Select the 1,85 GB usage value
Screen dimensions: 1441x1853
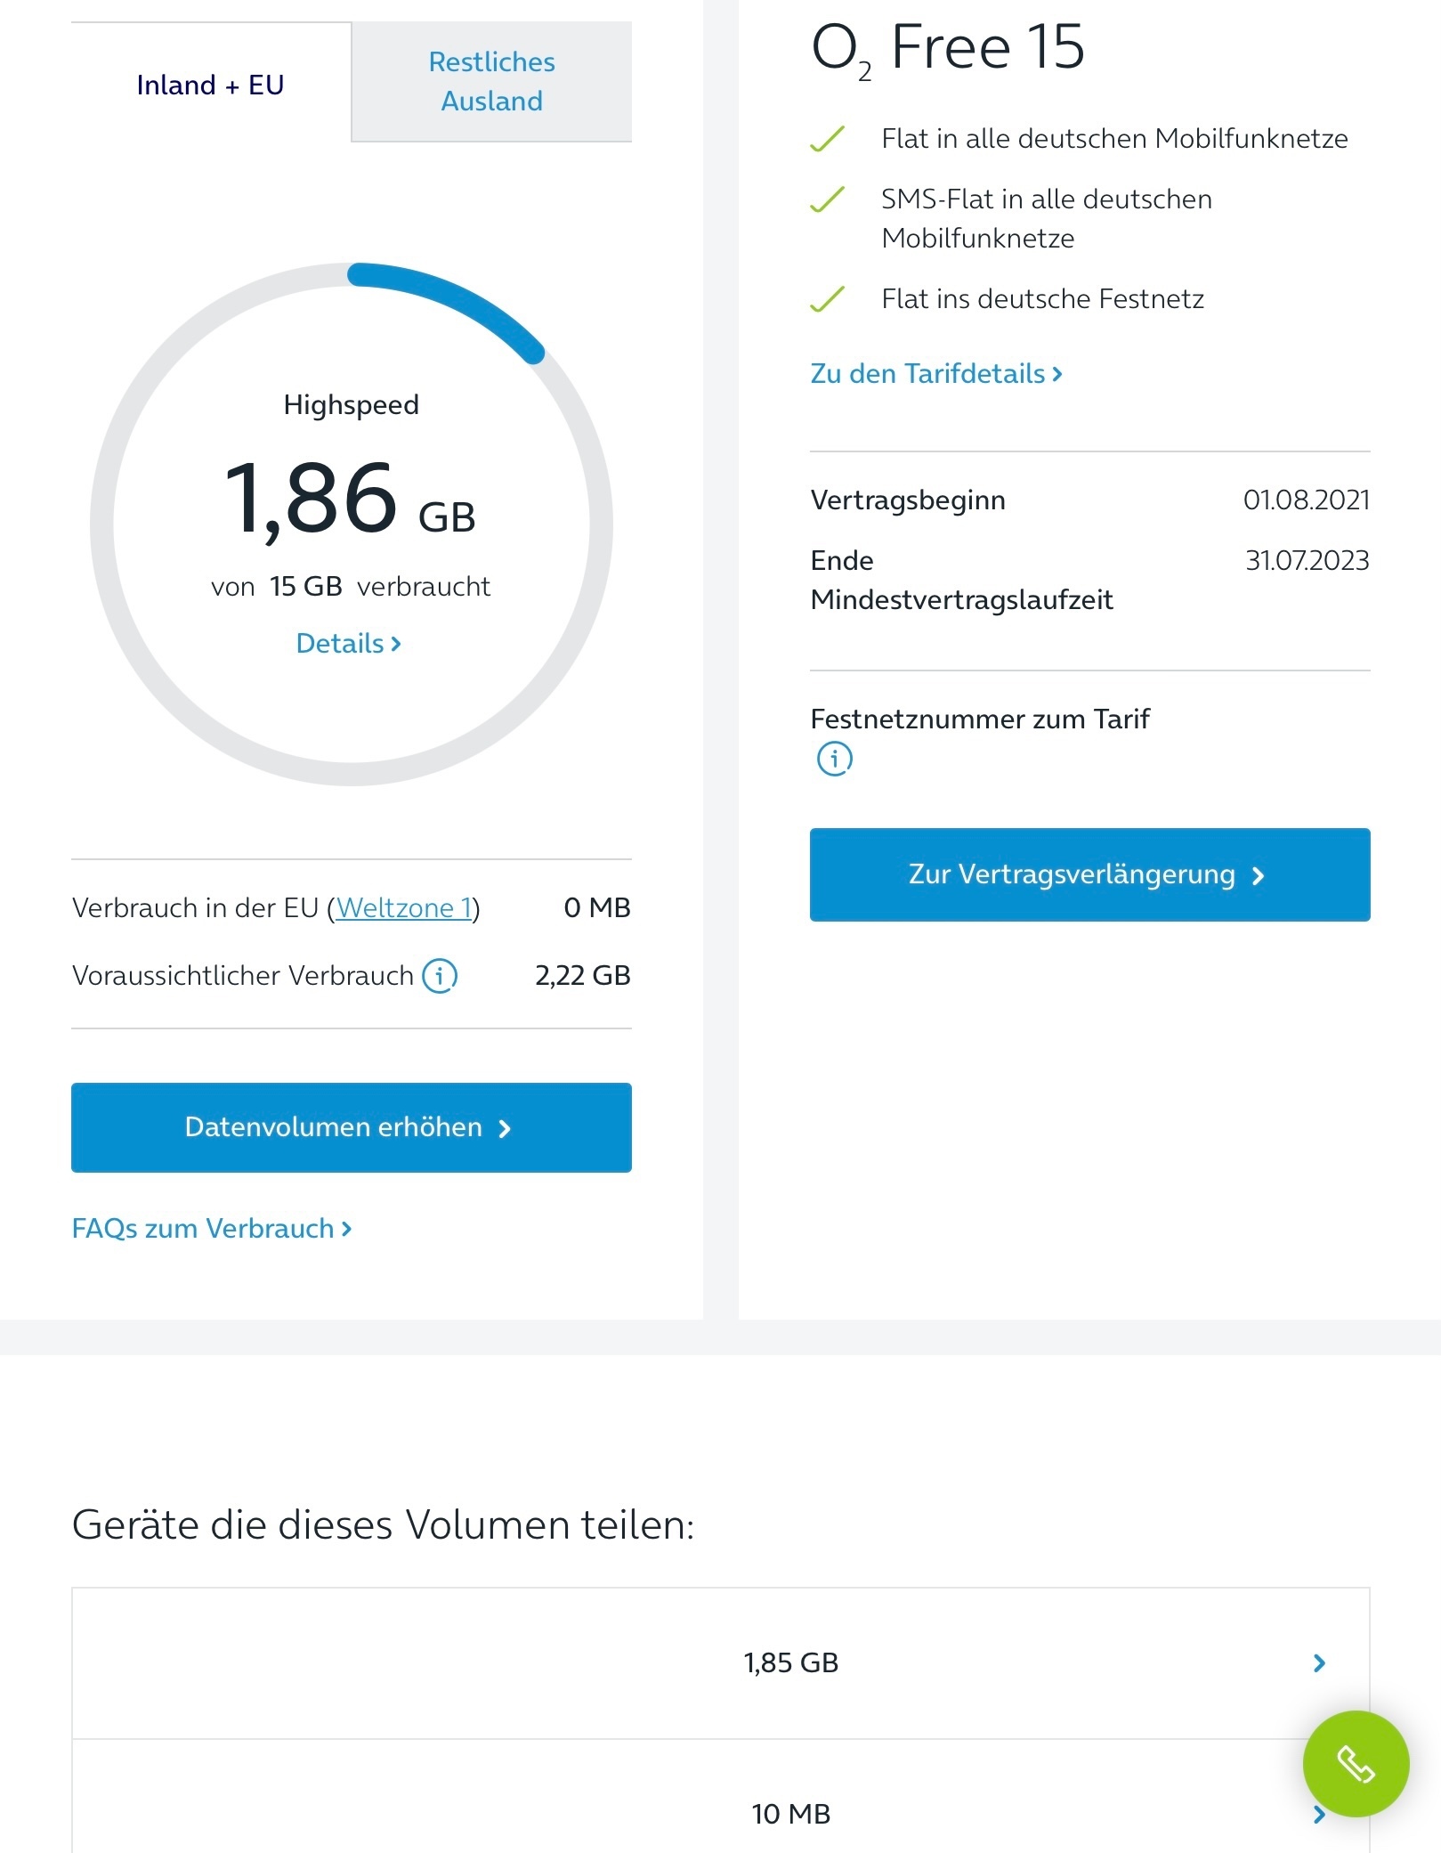point(791,1662)
